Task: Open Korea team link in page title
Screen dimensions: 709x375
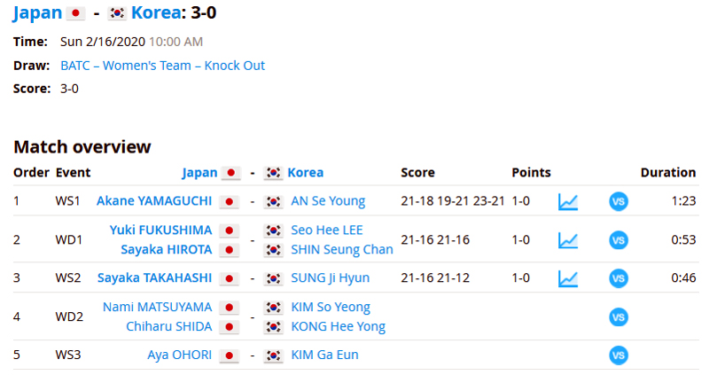Action: pos(156,12)
